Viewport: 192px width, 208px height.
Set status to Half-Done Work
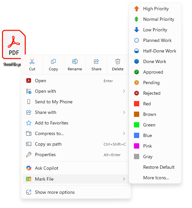tap(155, 51)
